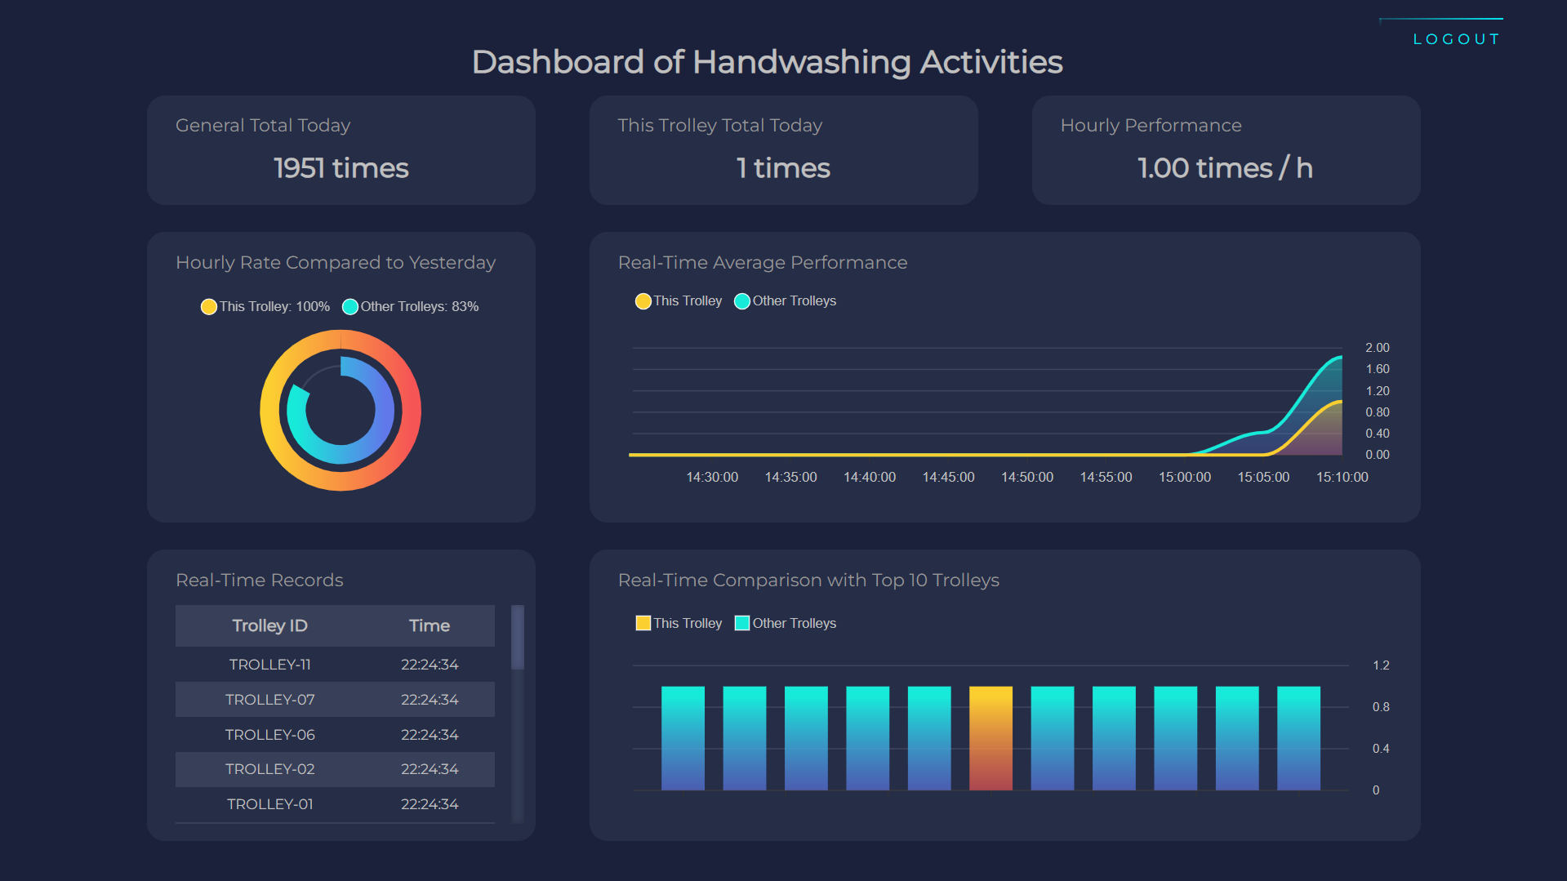Select the TROLLEY-06 record row
Screen dimensions: 1567x881
click(335, 735)
